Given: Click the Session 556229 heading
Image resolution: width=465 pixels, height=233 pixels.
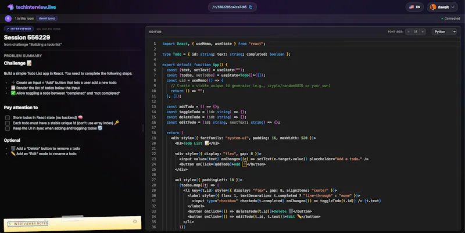Looking at the screenshot, I should point(27,37).
